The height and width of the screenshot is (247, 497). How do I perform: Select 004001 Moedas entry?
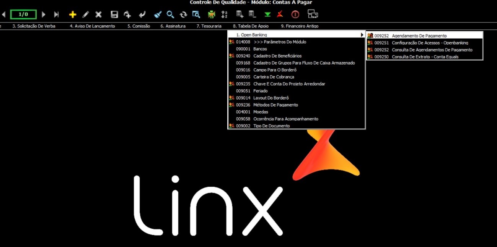(297, 112)
